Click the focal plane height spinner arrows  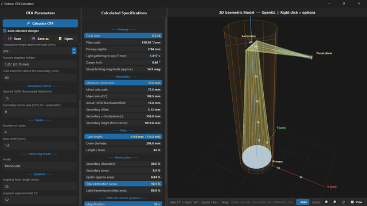[x=74, y=51]
